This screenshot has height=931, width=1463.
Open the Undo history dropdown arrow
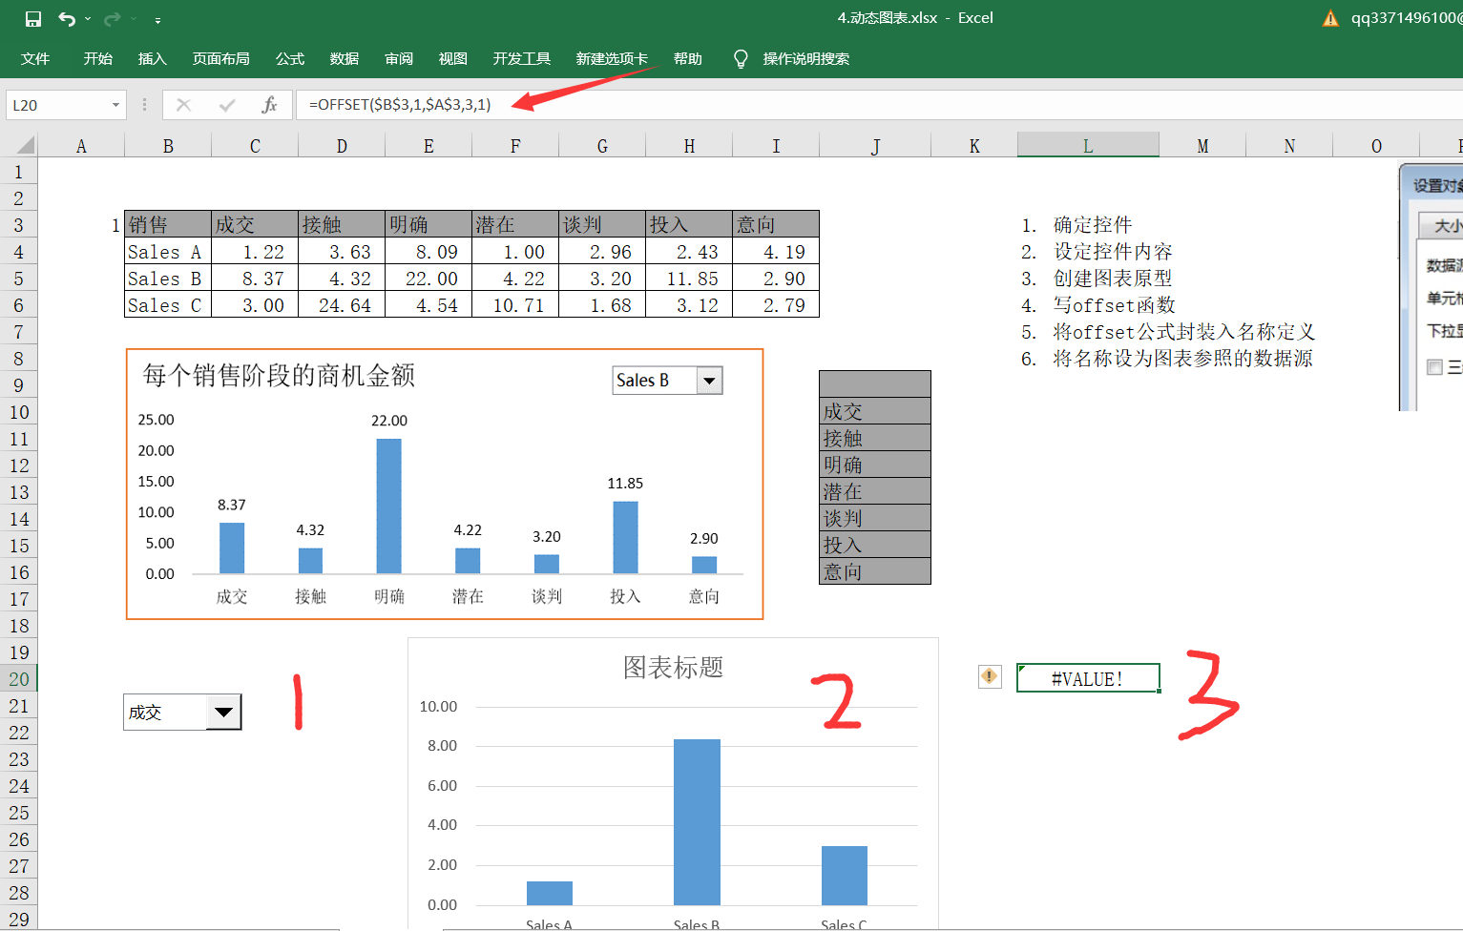tap(88, 19)
